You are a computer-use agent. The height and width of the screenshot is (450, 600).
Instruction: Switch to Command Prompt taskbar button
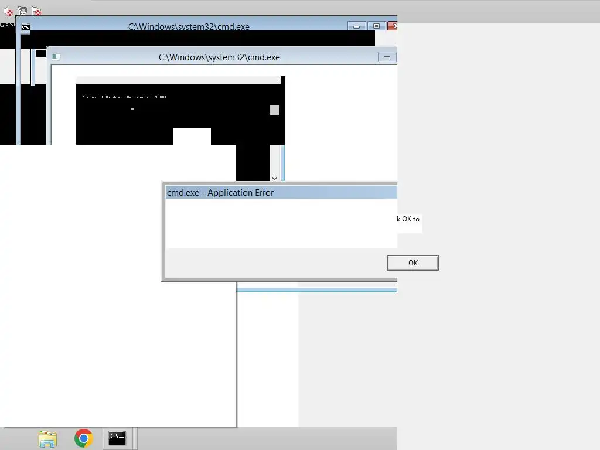(x=117, y=438)
